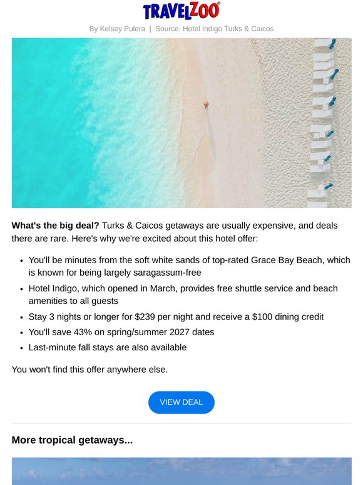Screen dimensions: 363x485
Task: Click the person in orange hat on beach
Action: pyautogui.click(x=206, y=105)
